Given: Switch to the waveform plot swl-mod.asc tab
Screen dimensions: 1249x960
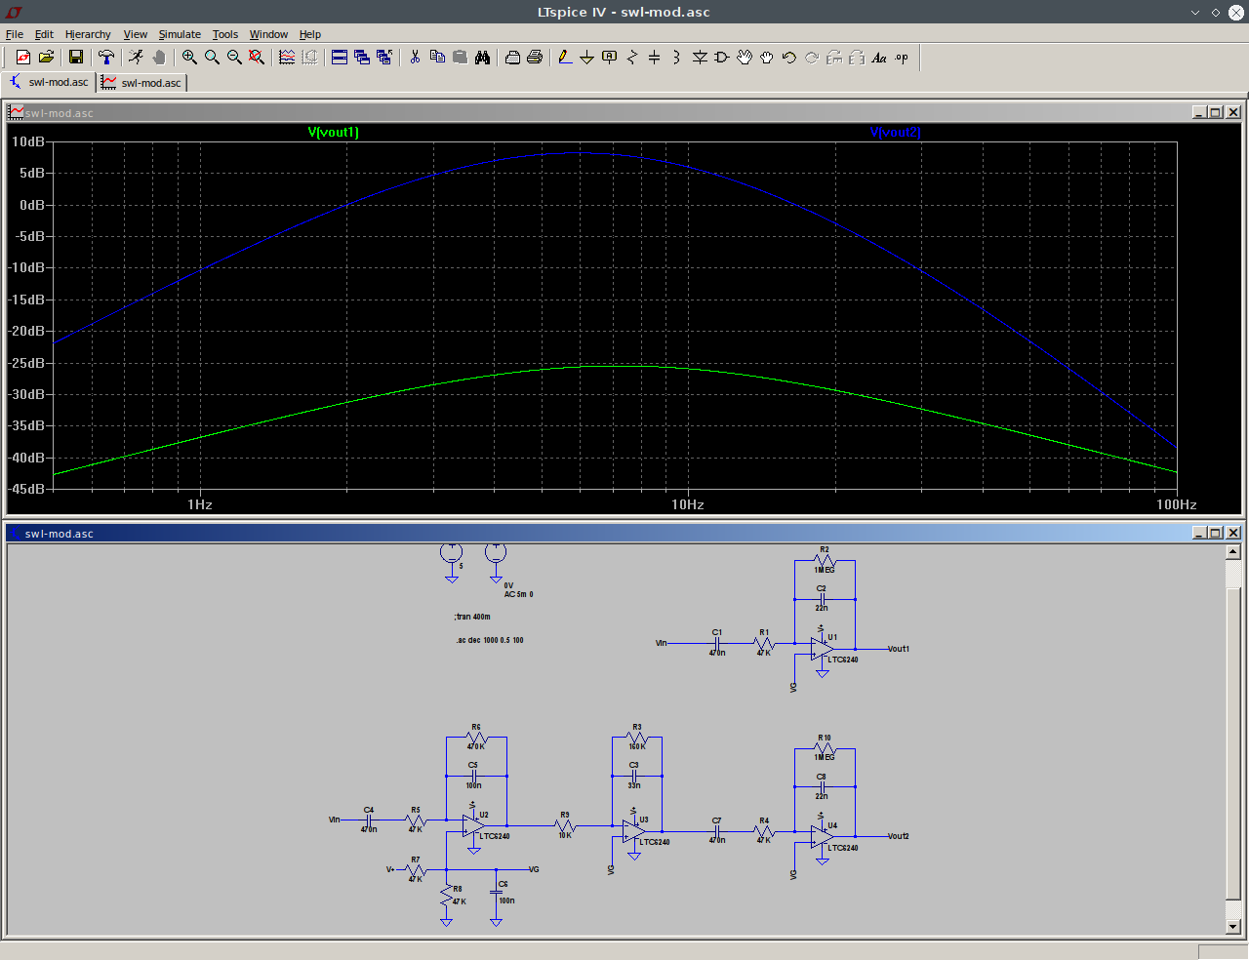Looking at the screenshot, I should 142,83.
